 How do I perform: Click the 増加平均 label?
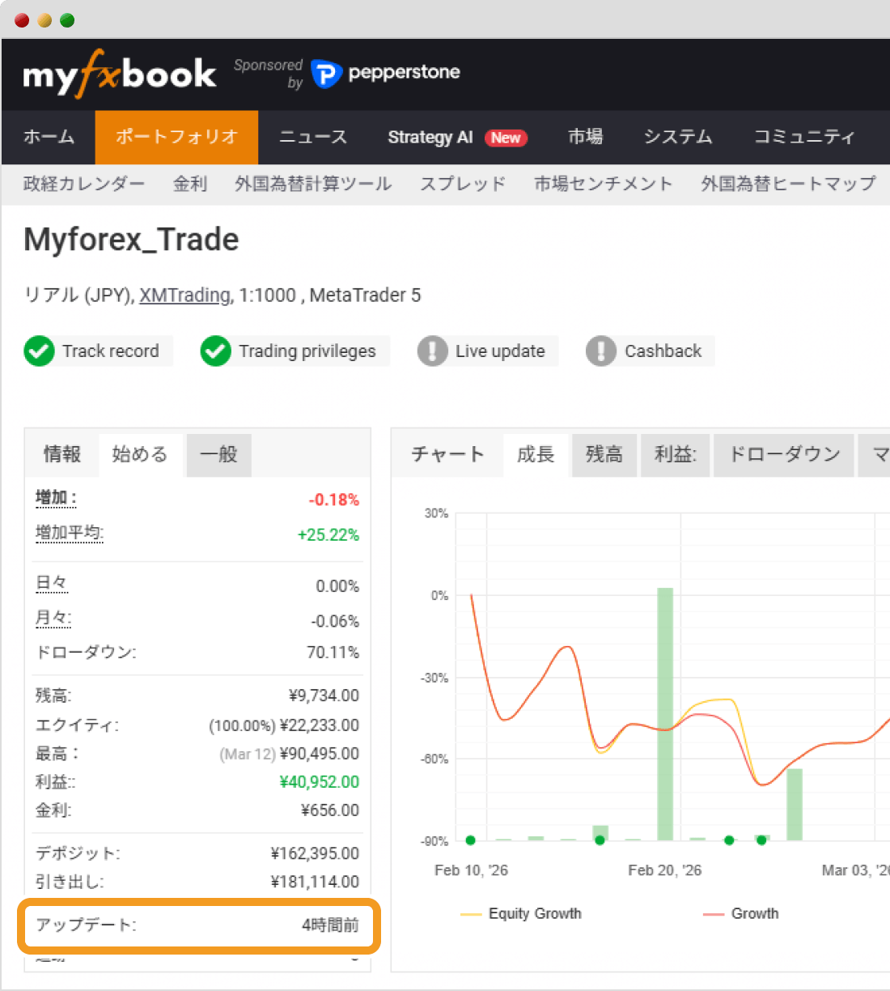(70, 533)
